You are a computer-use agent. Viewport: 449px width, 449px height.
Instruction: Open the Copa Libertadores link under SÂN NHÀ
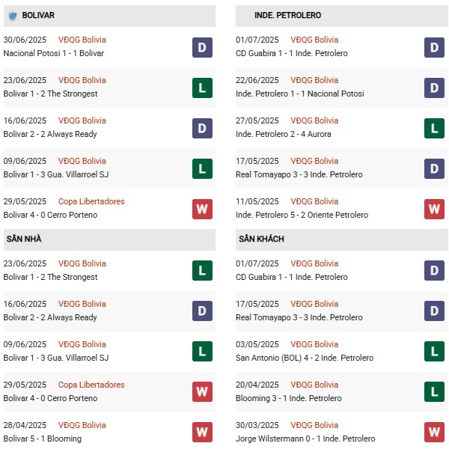(93, 385)
